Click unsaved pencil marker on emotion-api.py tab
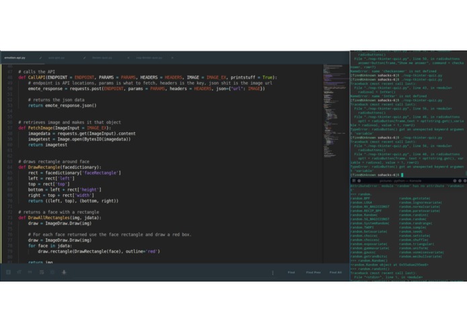The height and width of the screenshot is (332, 467). [x=40, y=58]
